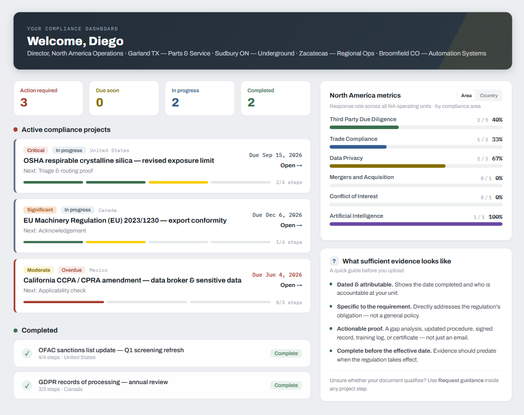Click Artificial Intelligence metric bar
Viewport: 524px width, 415px height.
(416, 224)
